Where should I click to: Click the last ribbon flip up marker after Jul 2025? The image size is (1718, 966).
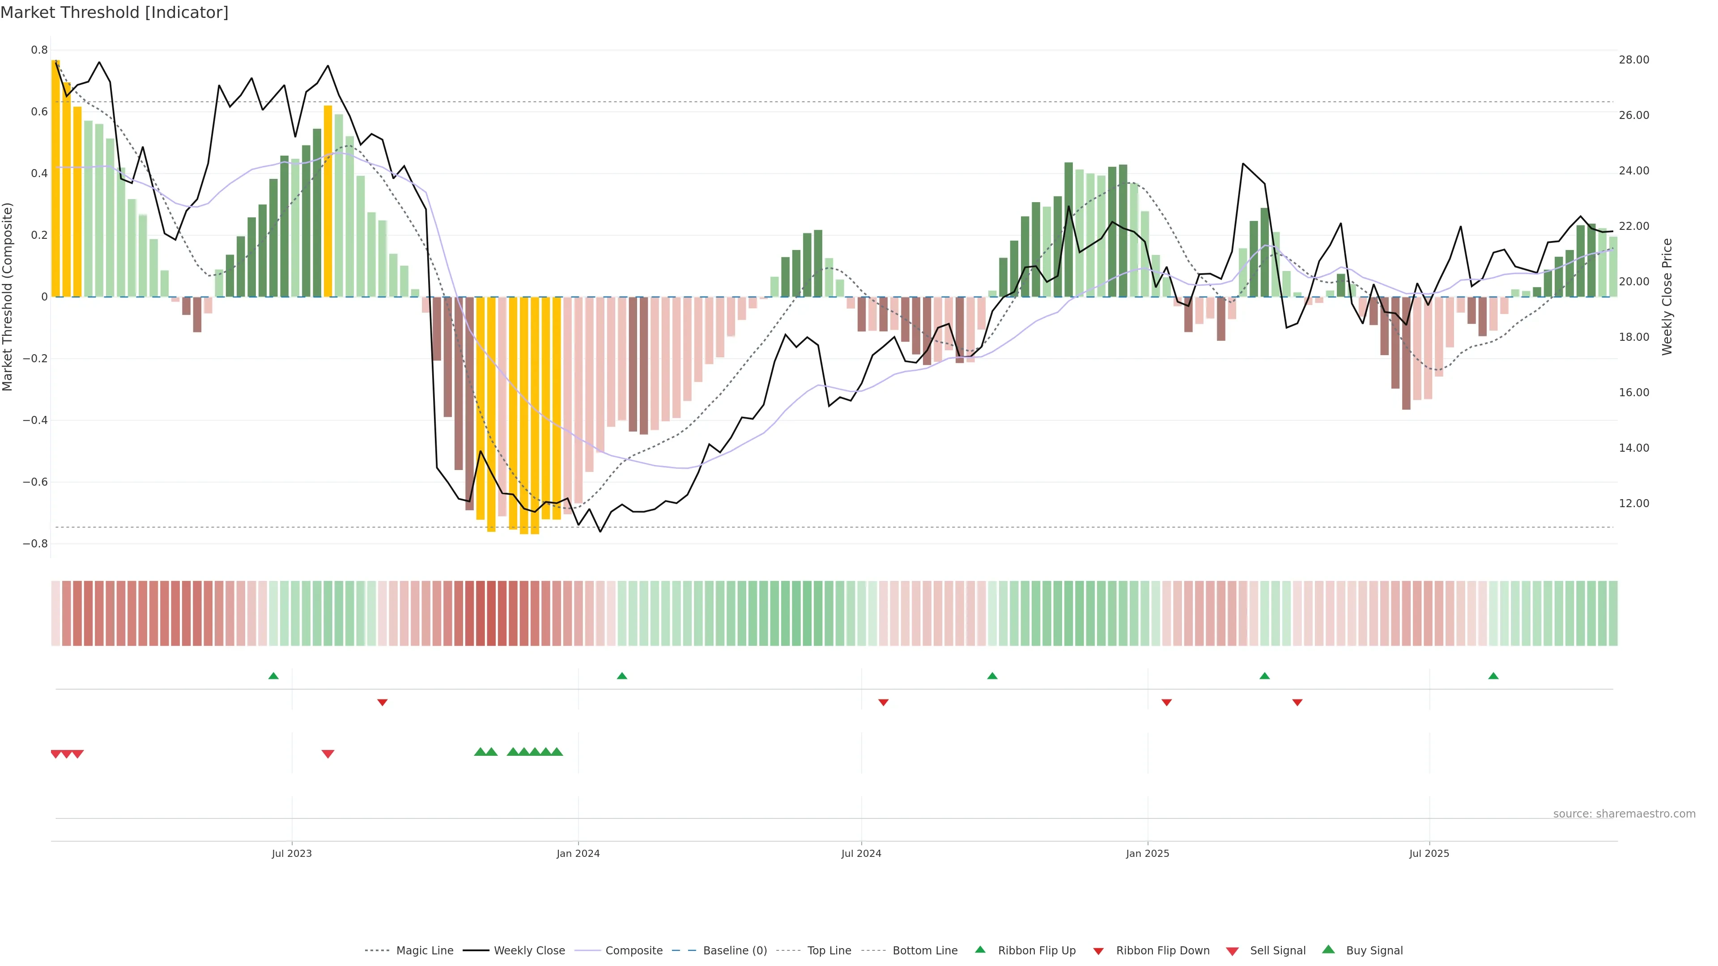pyautogui.click(x=1493, y=676)
